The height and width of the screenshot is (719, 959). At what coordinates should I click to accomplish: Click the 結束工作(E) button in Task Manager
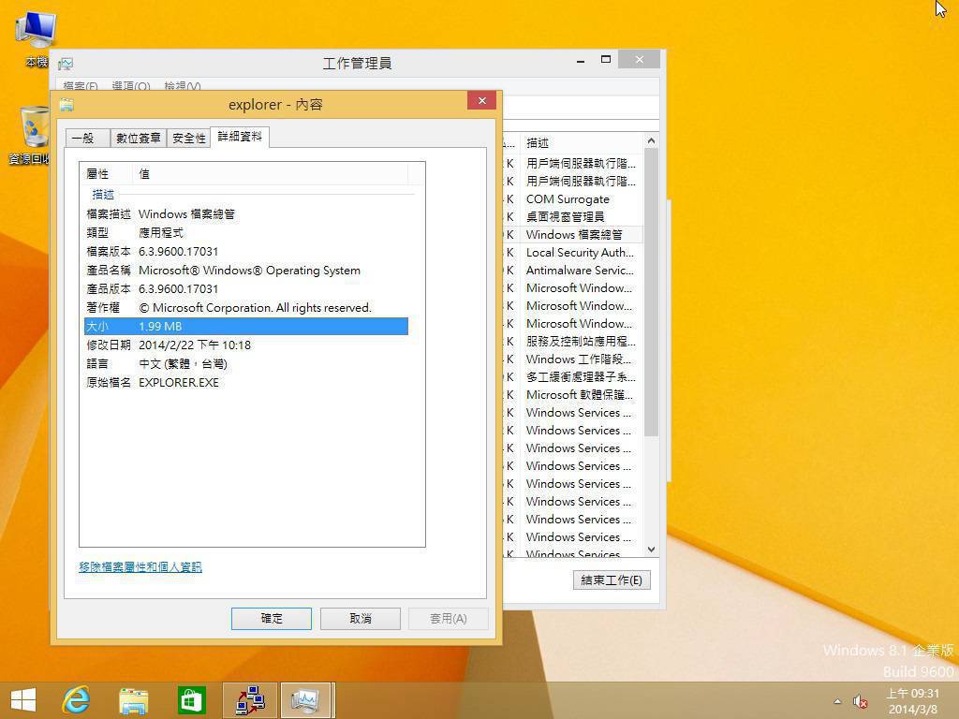[612, 580]
